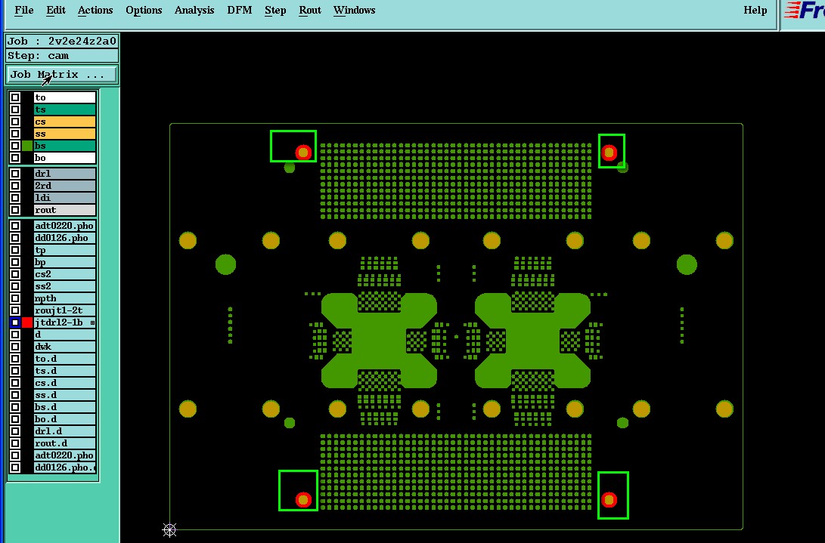
Task: Click the red color swatch beside jtdrl2-1b
Action: coord(26,322)
